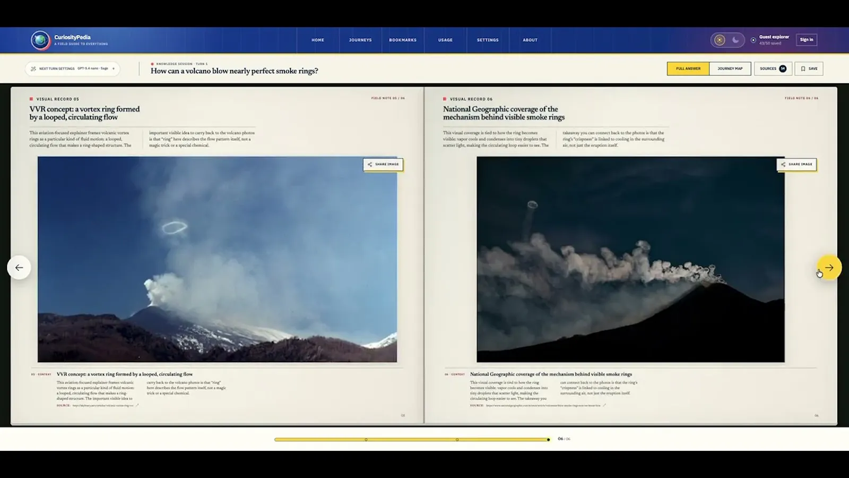Open the National Geographic source URL link
The image size is (849, 478).
pos(543,405)
